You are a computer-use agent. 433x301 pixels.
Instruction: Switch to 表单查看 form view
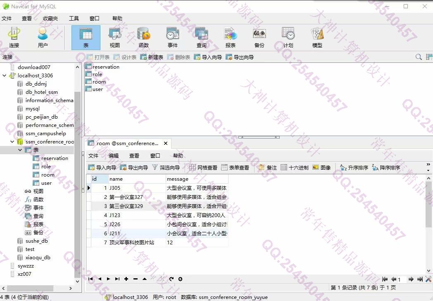click(235, 167)
